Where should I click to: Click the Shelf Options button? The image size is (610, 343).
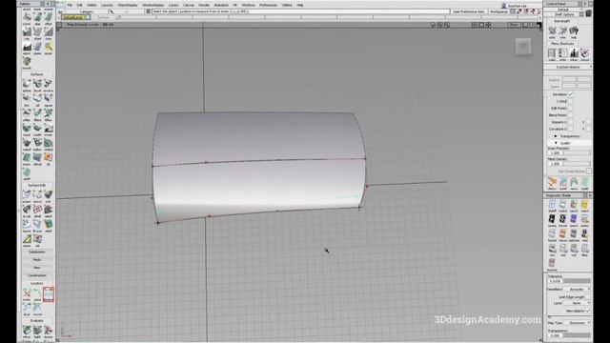point(565,14)
